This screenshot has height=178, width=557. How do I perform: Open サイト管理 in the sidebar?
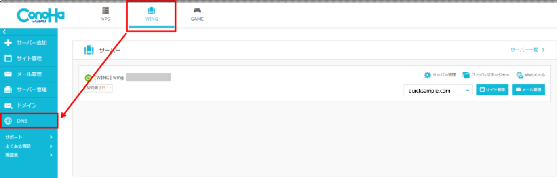29,58
